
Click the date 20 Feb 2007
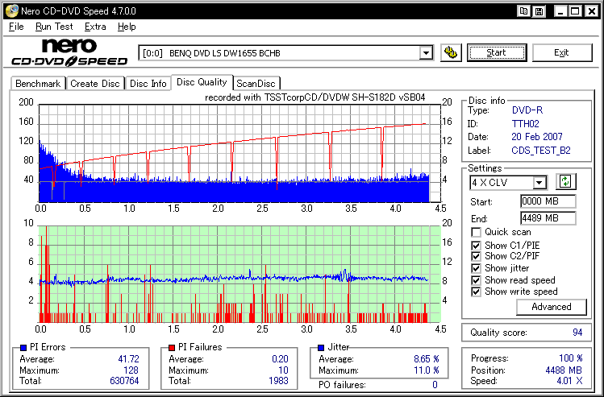coord(537,137)
